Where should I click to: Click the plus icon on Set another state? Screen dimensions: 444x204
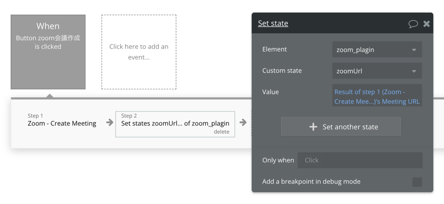(313, 127)
